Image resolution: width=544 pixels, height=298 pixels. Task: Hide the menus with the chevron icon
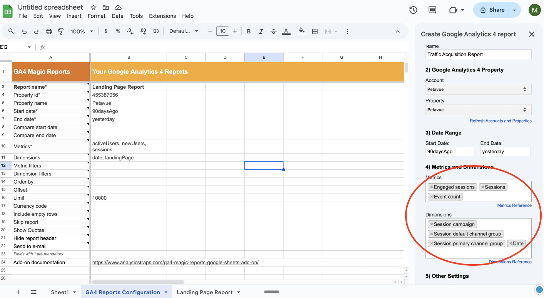(x=398, y=31)
